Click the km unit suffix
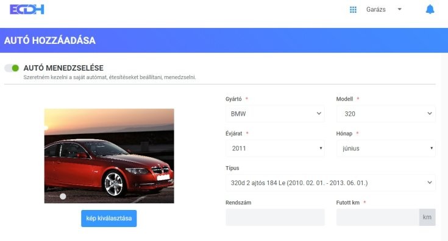Image resolution: width=448 pixels, height=241 pixels. 427,217
